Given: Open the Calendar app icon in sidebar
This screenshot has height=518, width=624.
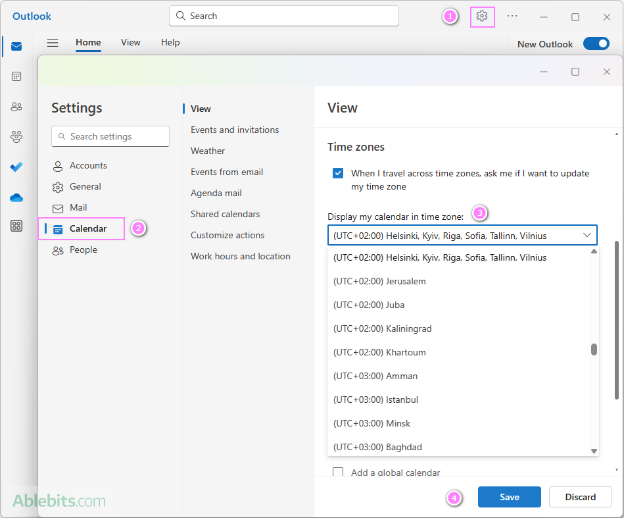Looking at the screenshot, I should coord(16,76).
